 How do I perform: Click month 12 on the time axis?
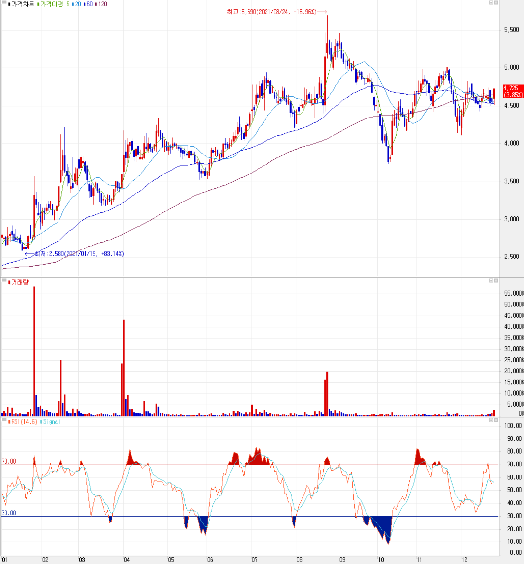[x=464, y=560]
